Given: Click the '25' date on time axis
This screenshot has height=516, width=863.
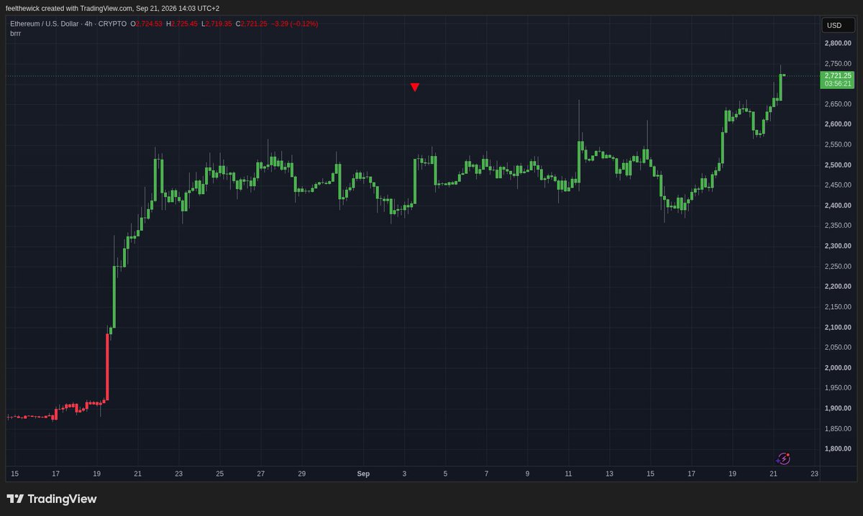Looking at the screenshot, I should click(220, 474).
